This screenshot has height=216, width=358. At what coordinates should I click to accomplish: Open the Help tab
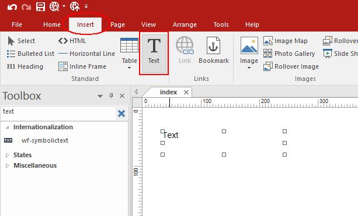point(252,24)
